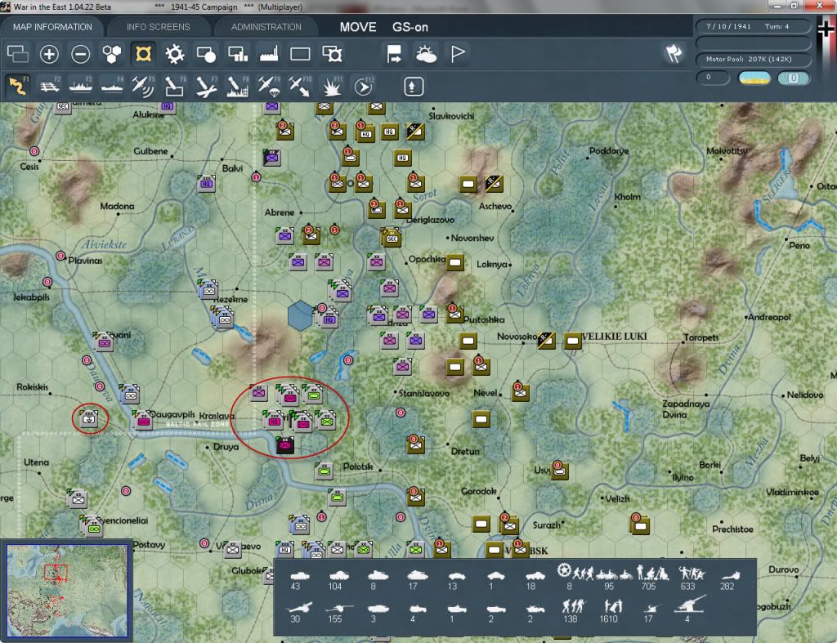This screenshot has height=643, width=837.
Task: Click the blue and yellow ground weather indicator
Action: [x=754, y=78]
